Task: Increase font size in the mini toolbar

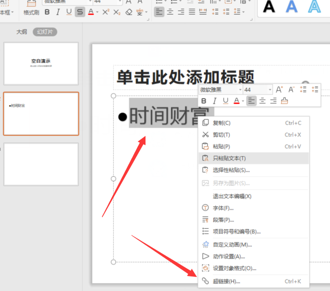Action: click(279, 90)
